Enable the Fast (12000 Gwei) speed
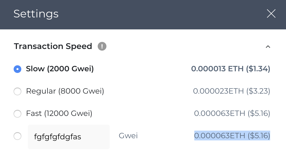This screenshot has width=286, height=160. [17, 114]
